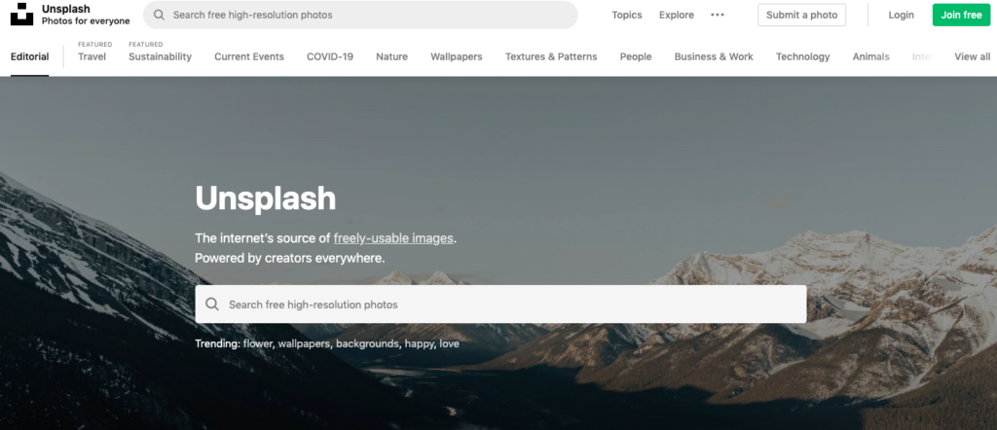Follow the freely-usable images link

(393, 238)
